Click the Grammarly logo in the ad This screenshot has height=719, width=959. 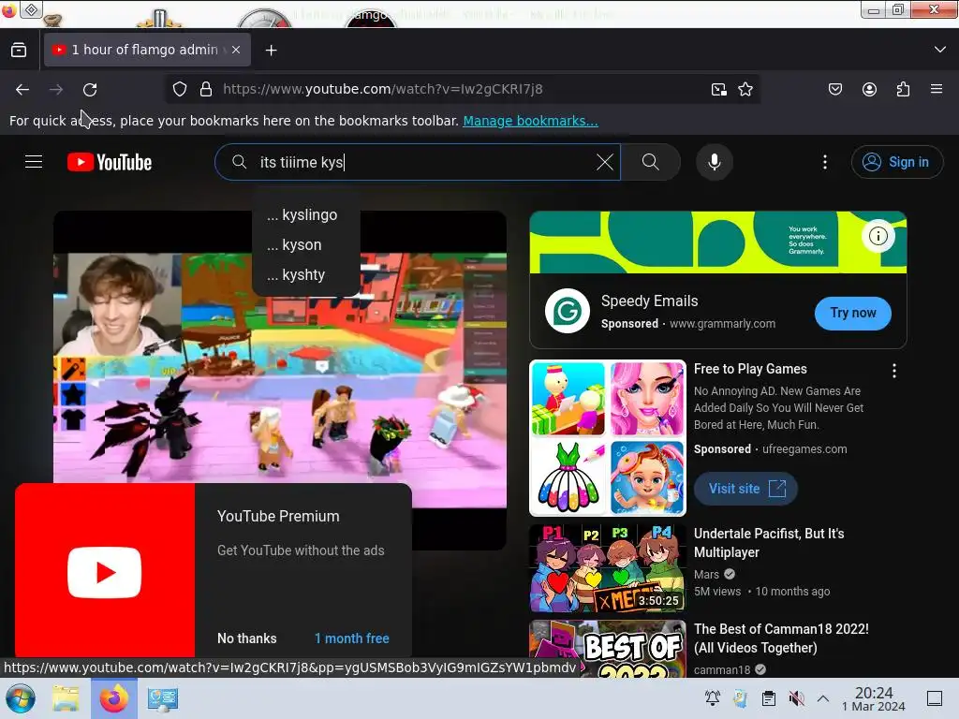pyautogui.click(x=567, y=311)
